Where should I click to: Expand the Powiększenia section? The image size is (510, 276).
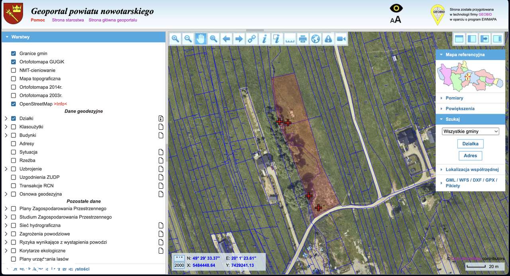click(471, 108)
